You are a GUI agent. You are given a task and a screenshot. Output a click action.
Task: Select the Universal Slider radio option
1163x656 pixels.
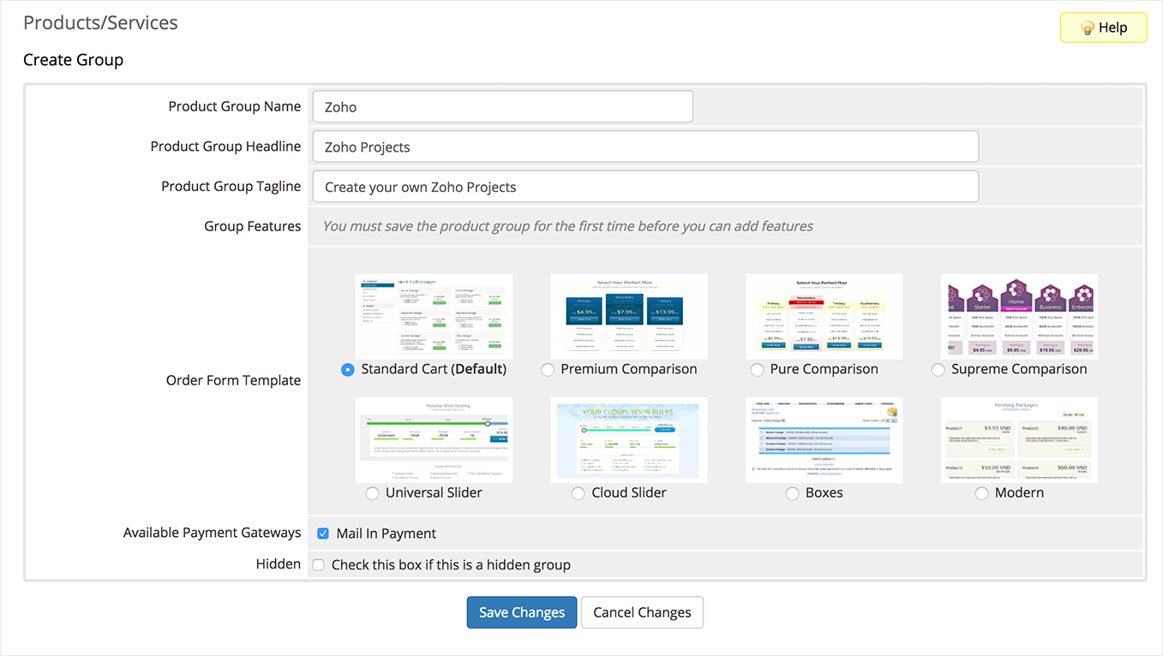tap(372, 493)
